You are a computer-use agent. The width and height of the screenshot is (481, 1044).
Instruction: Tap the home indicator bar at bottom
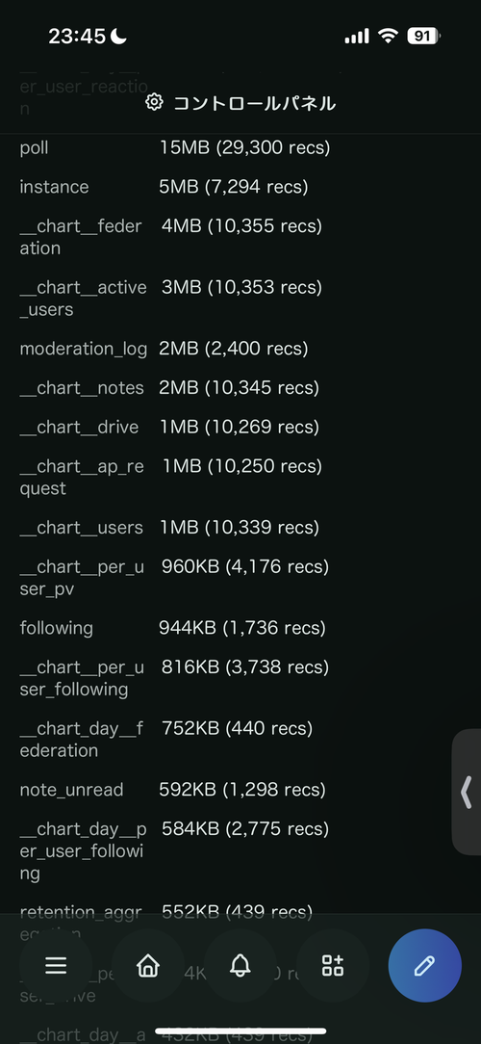pyautogui.click(x=240, y=1032)
